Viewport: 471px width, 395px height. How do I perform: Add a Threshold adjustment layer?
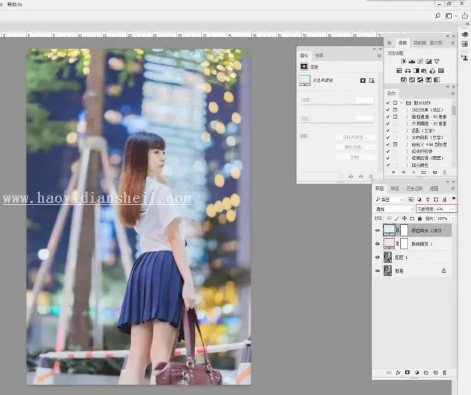(420, 80)
